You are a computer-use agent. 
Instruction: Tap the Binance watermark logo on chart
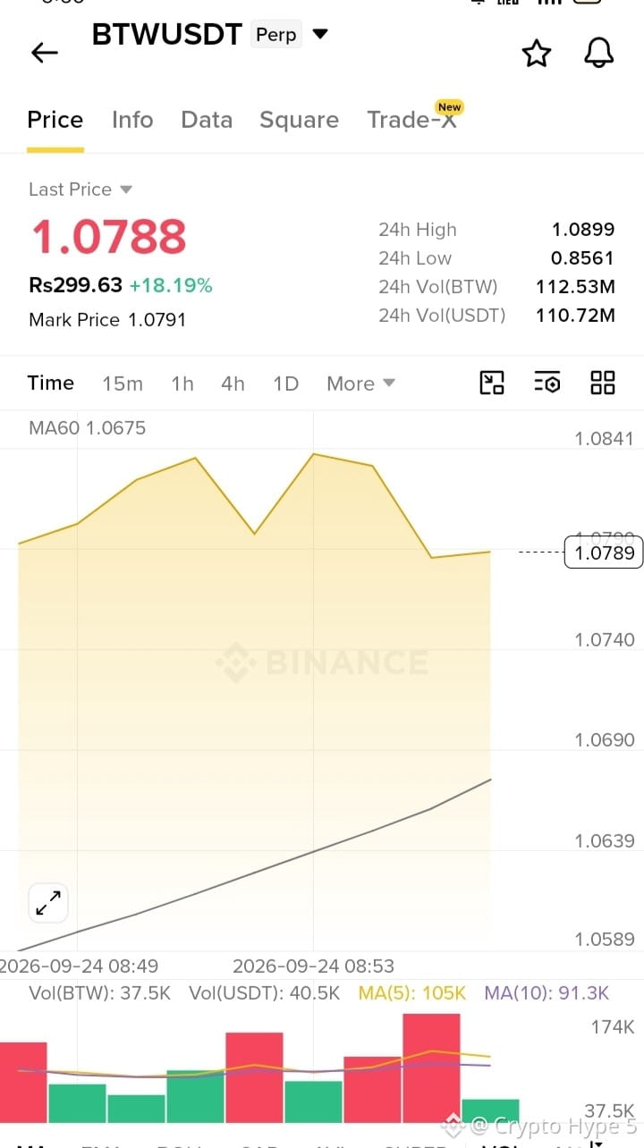coord(322,663)
